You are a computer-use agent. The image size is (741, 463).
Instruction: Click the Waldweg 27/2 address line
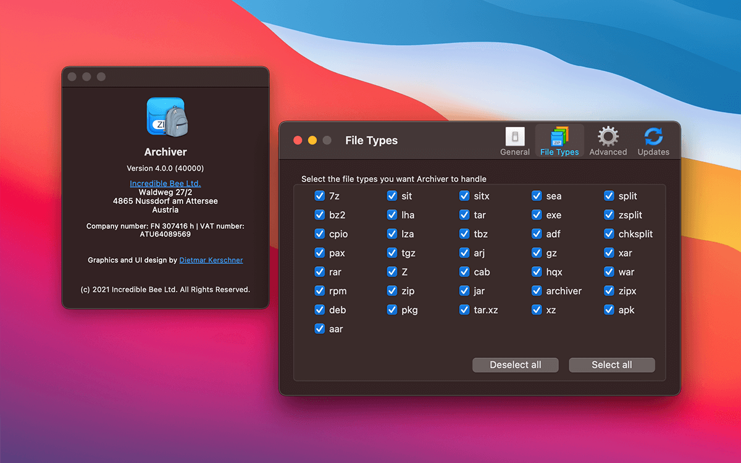click(165, 192)
